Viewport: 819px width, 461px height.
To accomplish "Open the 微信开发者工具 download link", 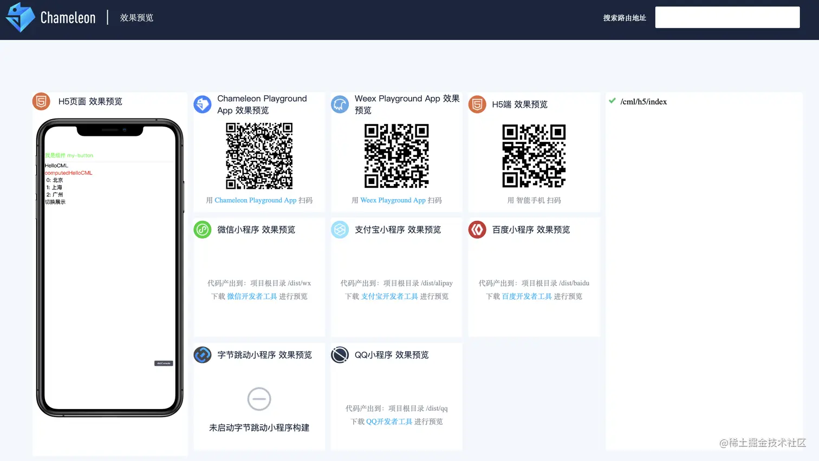I will pyautogui.click(x=252, y=297).
